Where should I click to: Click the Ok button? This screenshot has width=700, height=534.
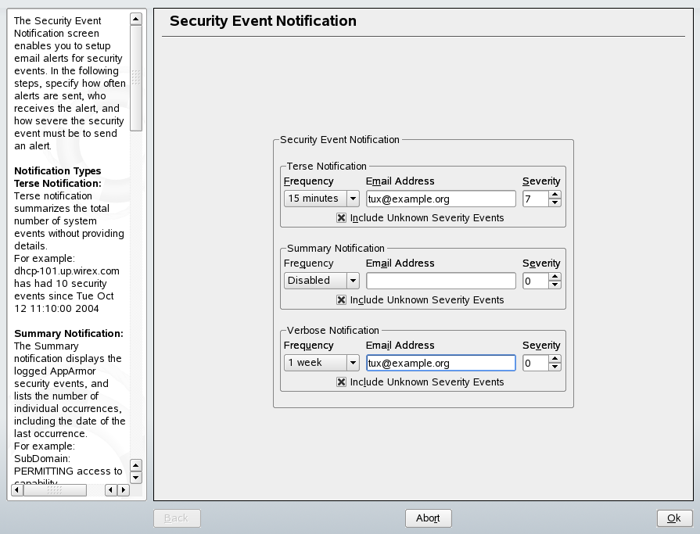pos(673,518)
